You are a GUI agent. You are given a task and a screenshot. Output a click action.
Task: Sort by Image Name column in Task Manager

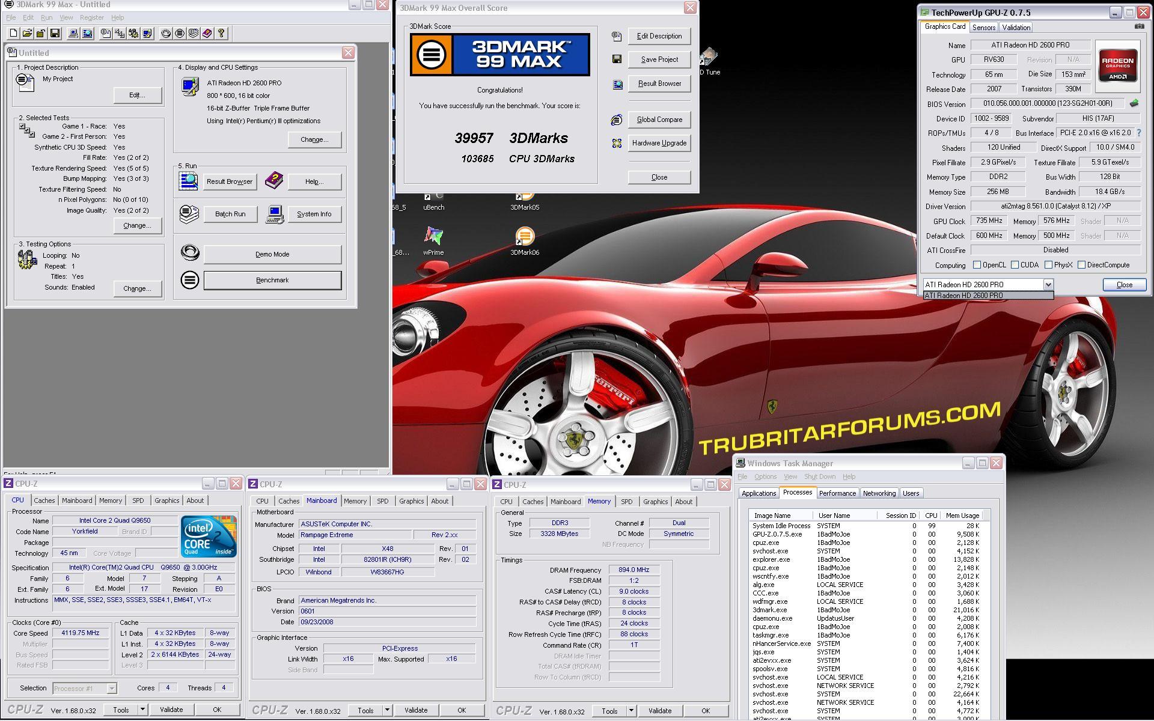[781, 516]
